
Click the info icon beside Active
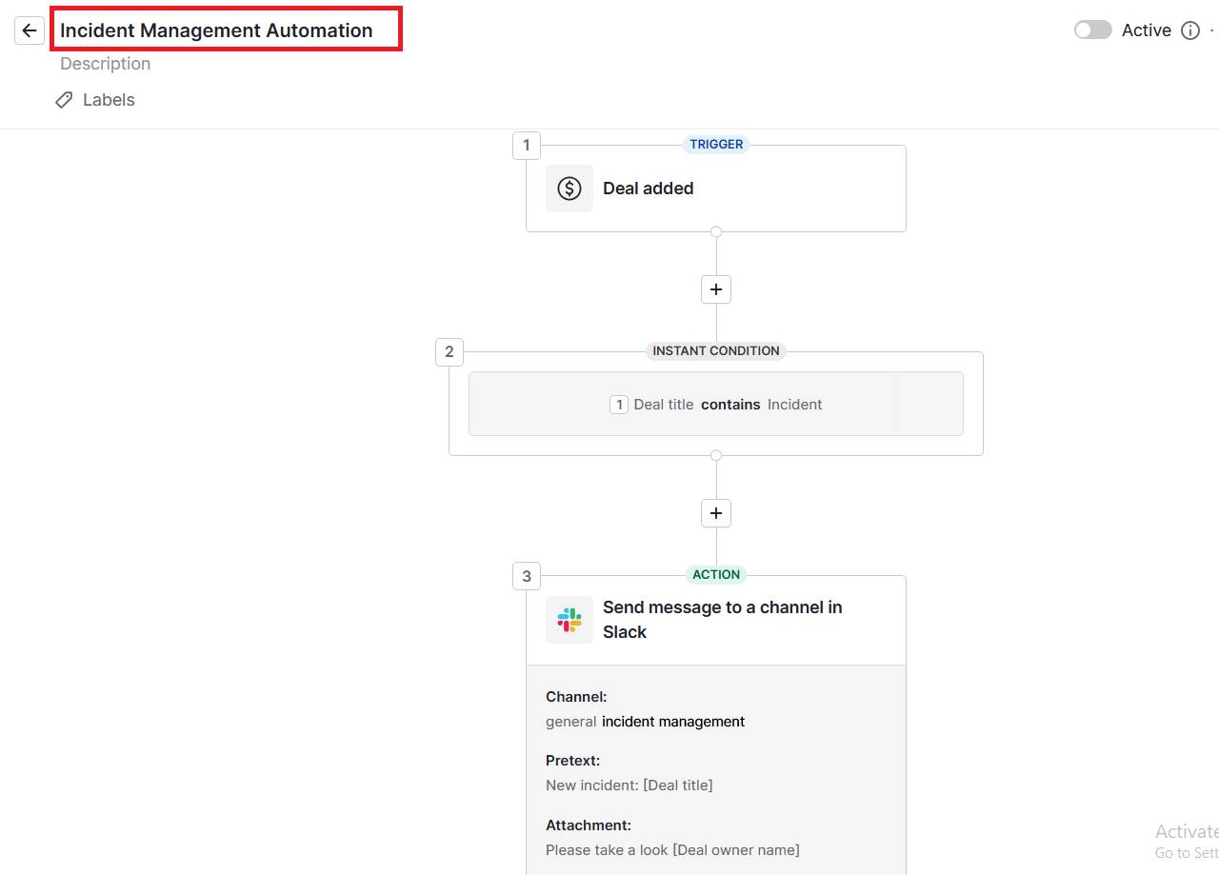1189,30
